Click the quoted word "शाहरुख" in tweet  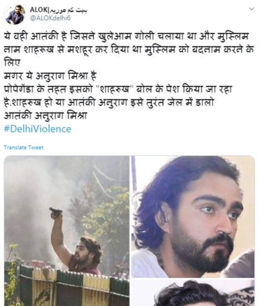[x=115, y=89]
